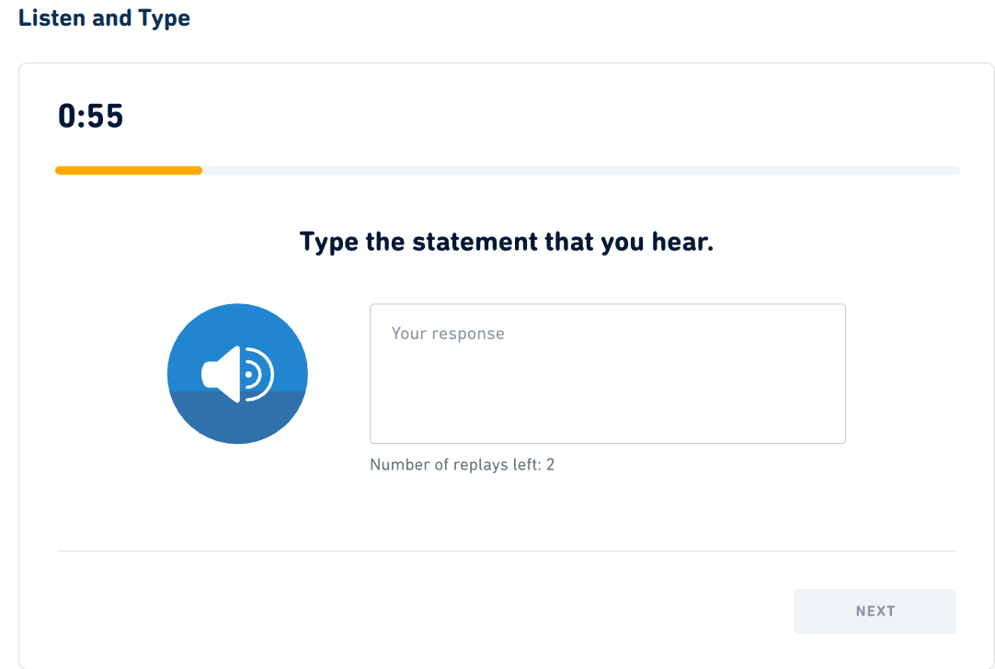Image resolution: width=995 pixels, height=669 pixels.
Task: Click into the 'Your response' text box
Action: click(x=607, y=373)
